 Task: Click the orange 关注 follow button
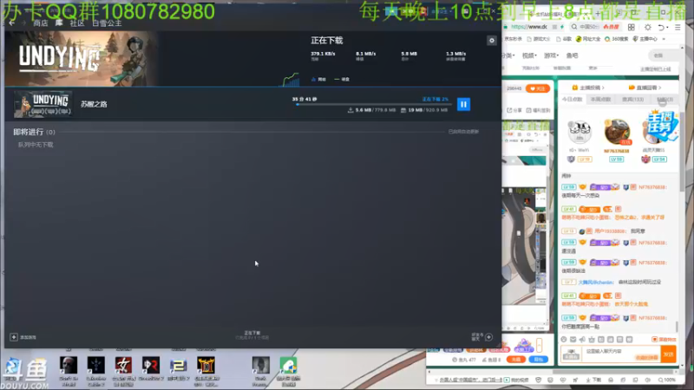[x=538, y=89]
